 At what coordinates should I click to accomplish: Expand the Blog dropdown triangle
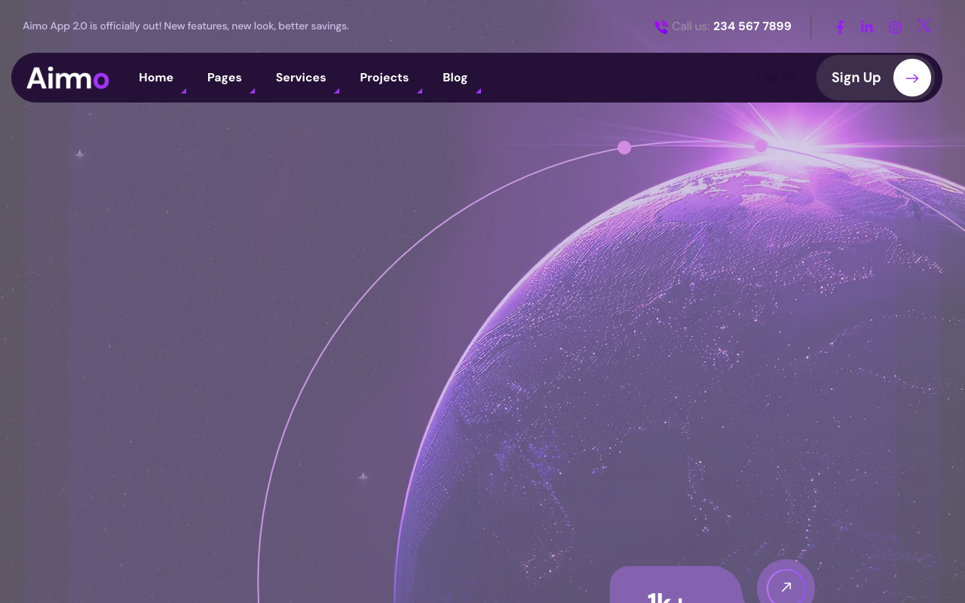click(479, 90)
